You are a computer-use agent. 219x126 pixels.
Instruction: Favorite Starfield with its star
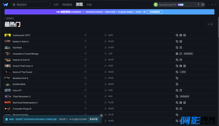tap(85, 47)
